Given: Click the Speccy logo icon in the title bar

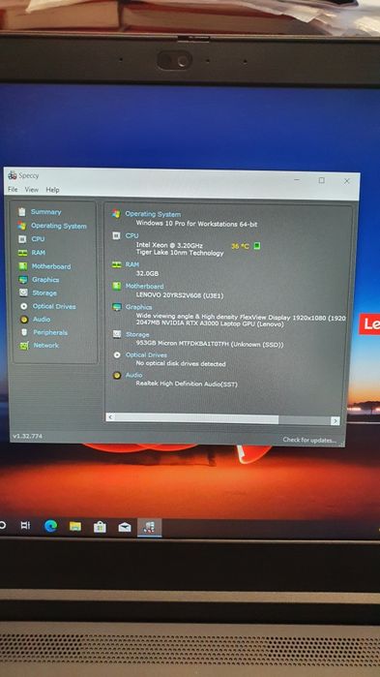Looking at the screenshot, I should pyautogui.click(x=12, y=175).
